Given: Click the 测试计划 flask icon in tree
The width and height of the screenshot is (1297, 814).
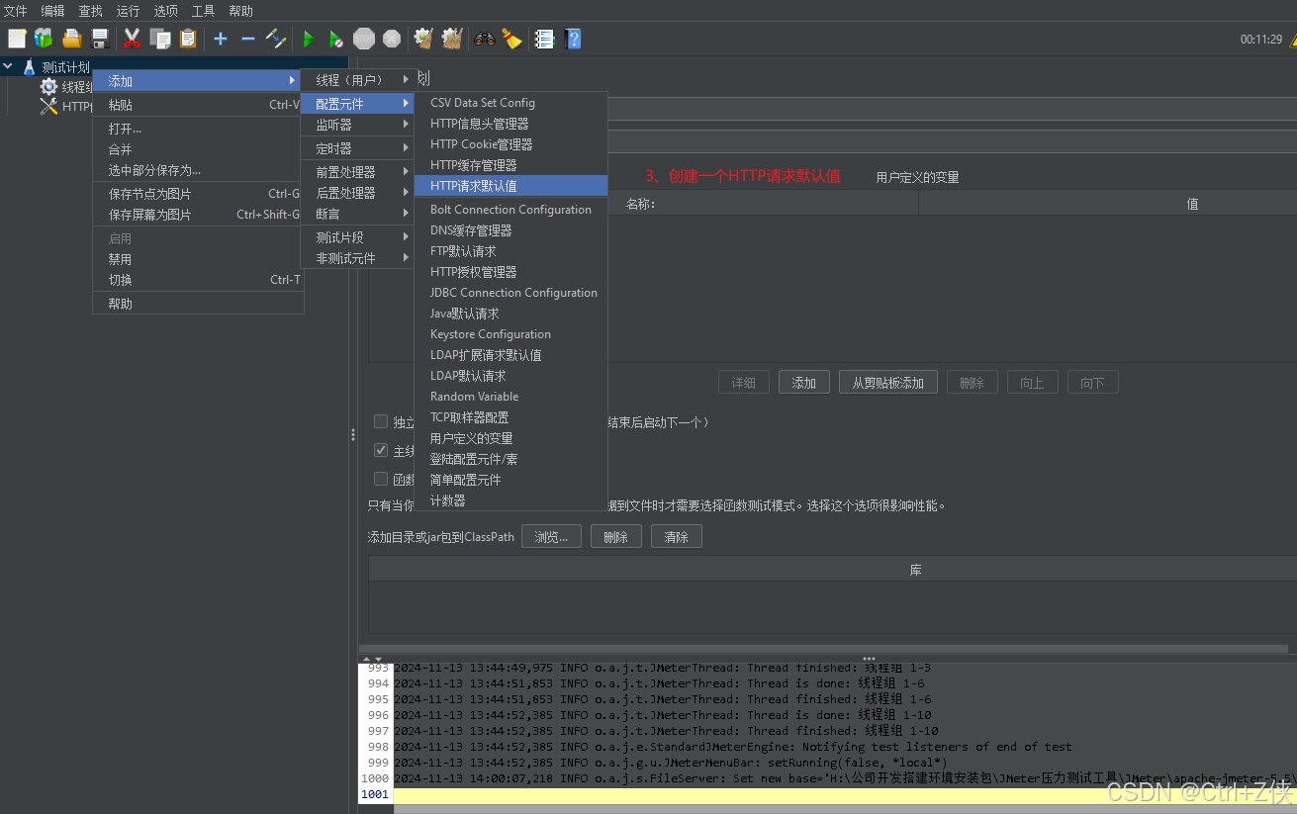Looking at the screenshot, I should pyautogui.click(x=29, y=67).
